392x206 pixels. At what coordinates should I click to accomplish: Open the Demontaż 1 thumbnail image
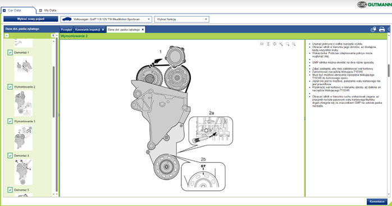click(x=24, y=69)
